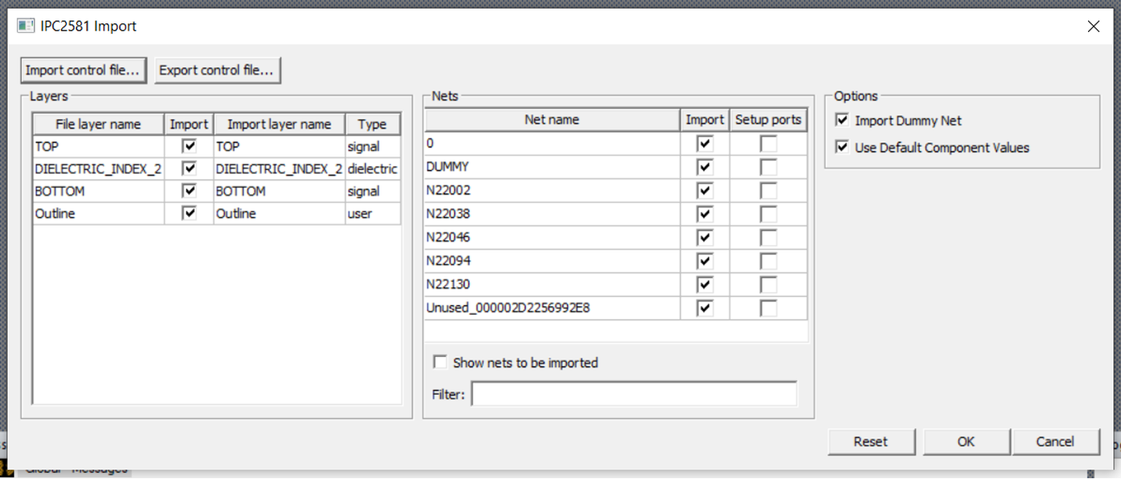The height and width of the screenshot is (479, 1121).
Task: Uncheck Import for Unused_000002D2256992E8 net
Action: 705,308
